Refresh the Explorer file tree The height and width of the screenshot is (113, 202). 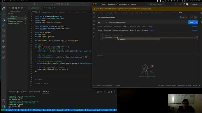[x=19, y=8]
